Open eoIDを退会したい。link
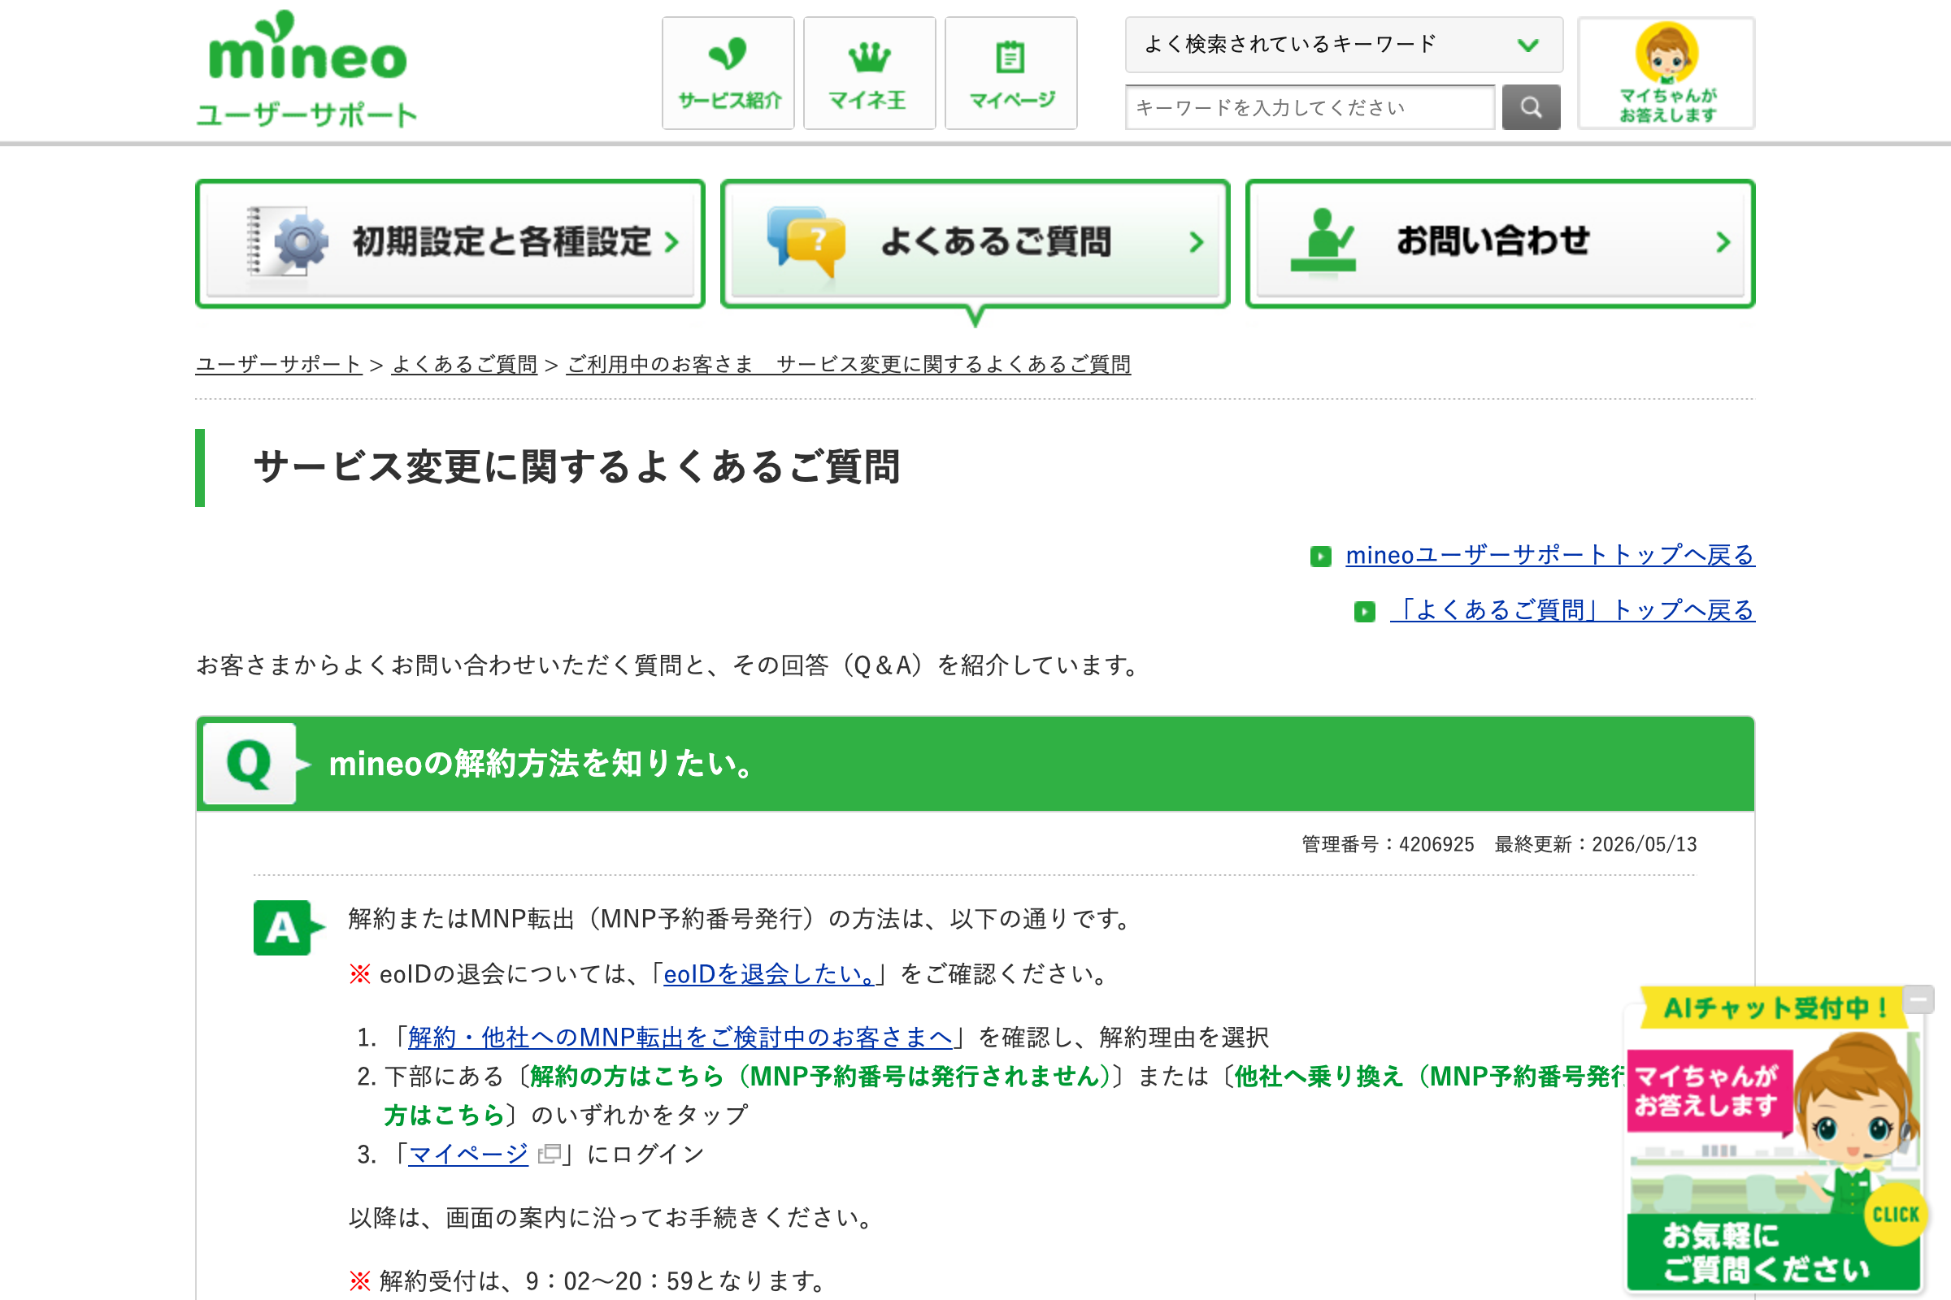The height and width of the screenshot is (1300, 1951). point(771,974)
